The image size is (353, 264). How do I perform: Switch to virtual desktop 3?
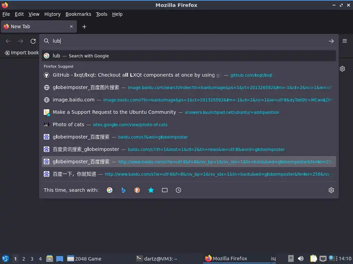tap(32, 259)
